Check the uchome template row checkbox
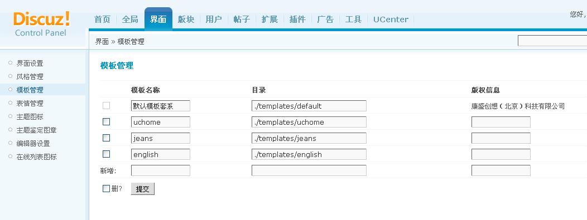The height and width of the screenshot is (220, 587). [x=107, y=122]
